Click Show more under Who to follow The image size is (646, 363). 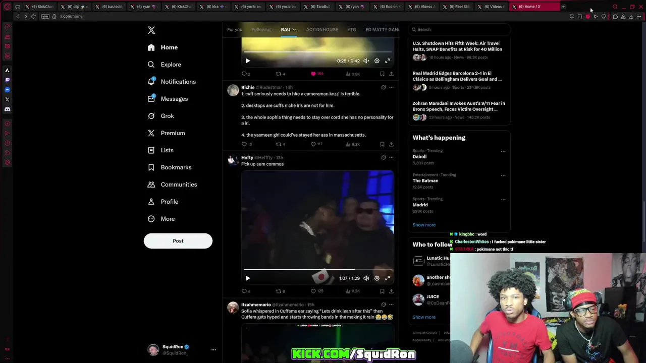tap(424, 317)
